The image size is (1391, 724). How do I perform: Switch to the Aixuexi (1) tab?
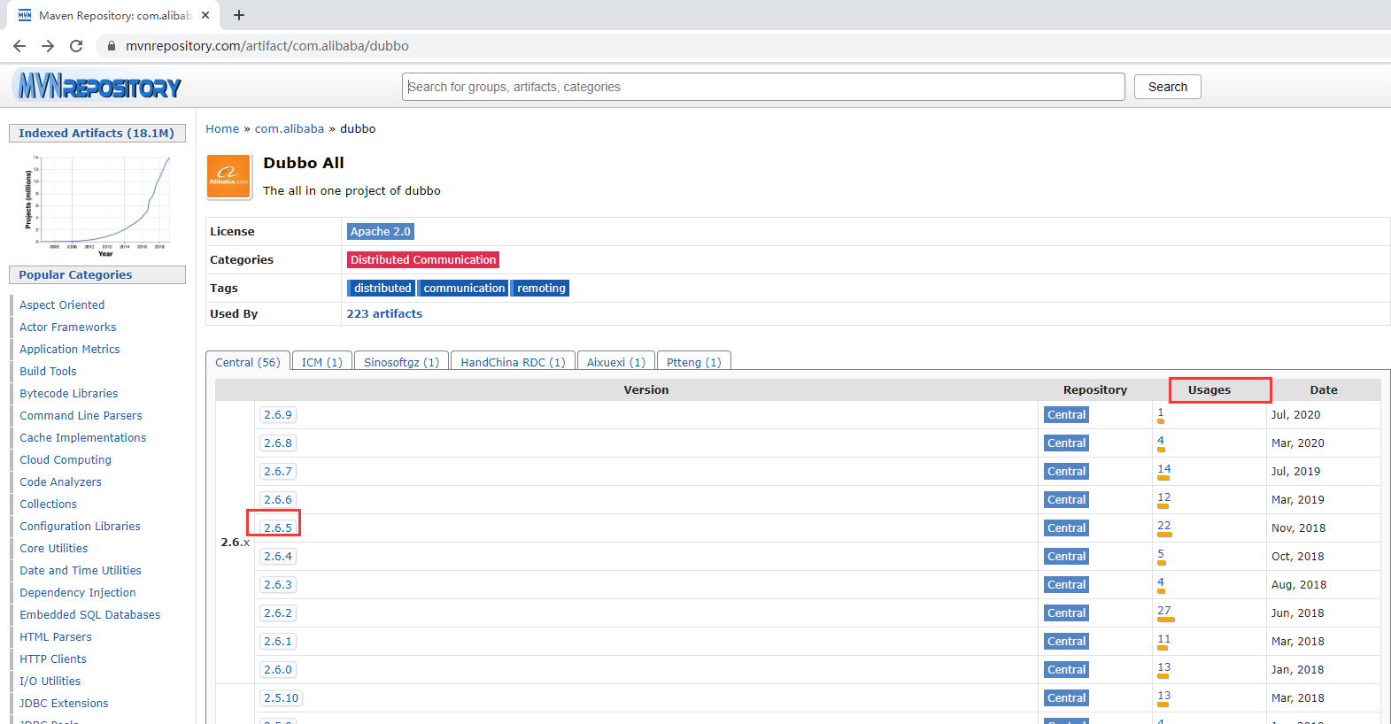click(x=616, y=362)
